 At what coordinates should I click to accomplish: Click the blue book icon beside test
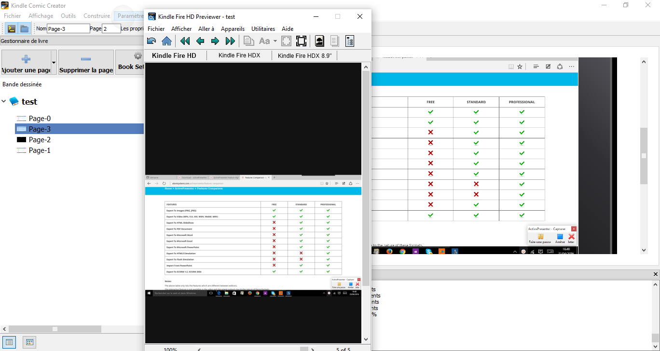(14, 102)
